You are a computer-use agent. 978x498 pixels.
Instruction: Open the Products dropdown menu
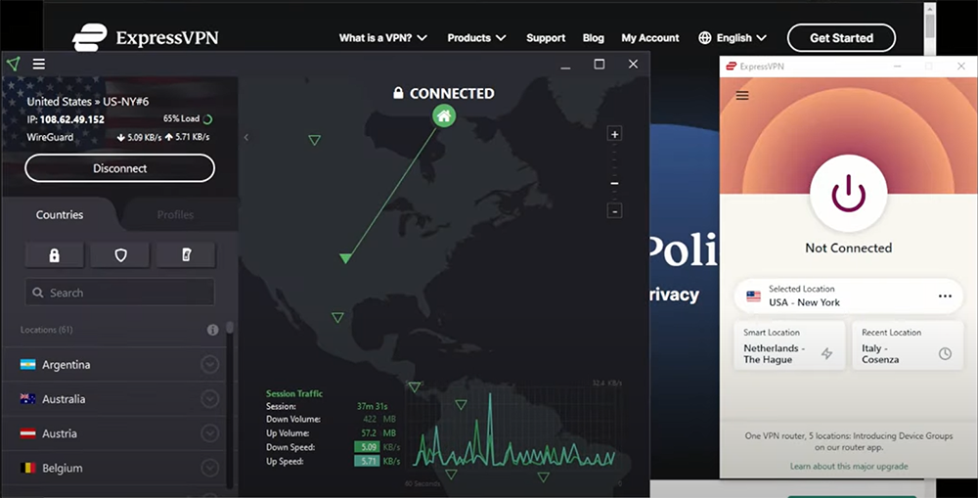click(x=476, y=38)
